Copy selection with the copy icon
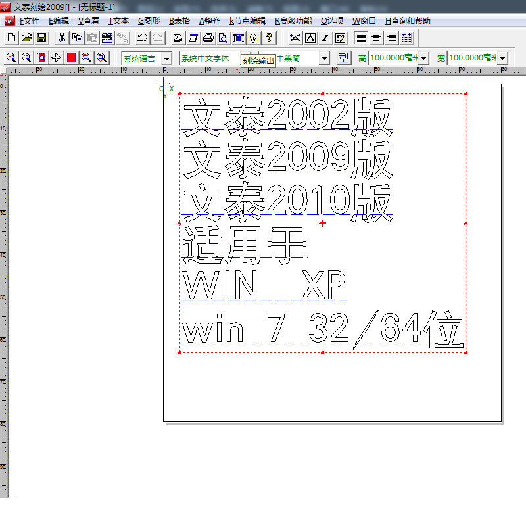Screen dimensions: 526x526 pos(77,37)
